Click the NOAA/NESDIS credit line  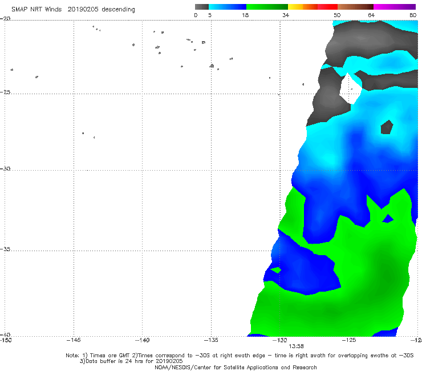(236, 367)
